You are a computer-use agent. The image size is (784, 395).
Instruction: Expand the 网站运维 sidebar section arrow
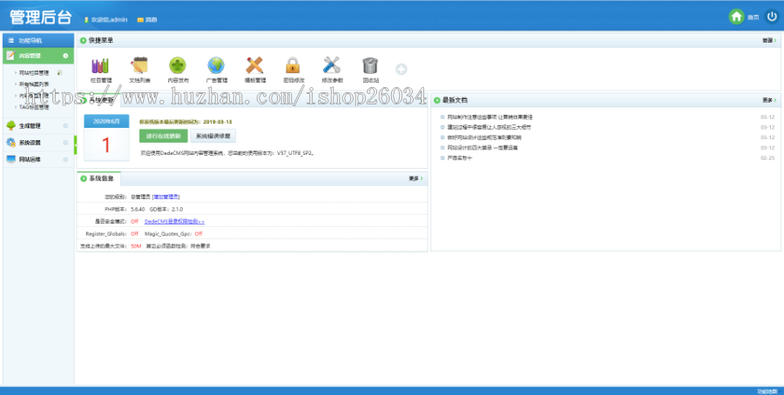click(65, 159)
